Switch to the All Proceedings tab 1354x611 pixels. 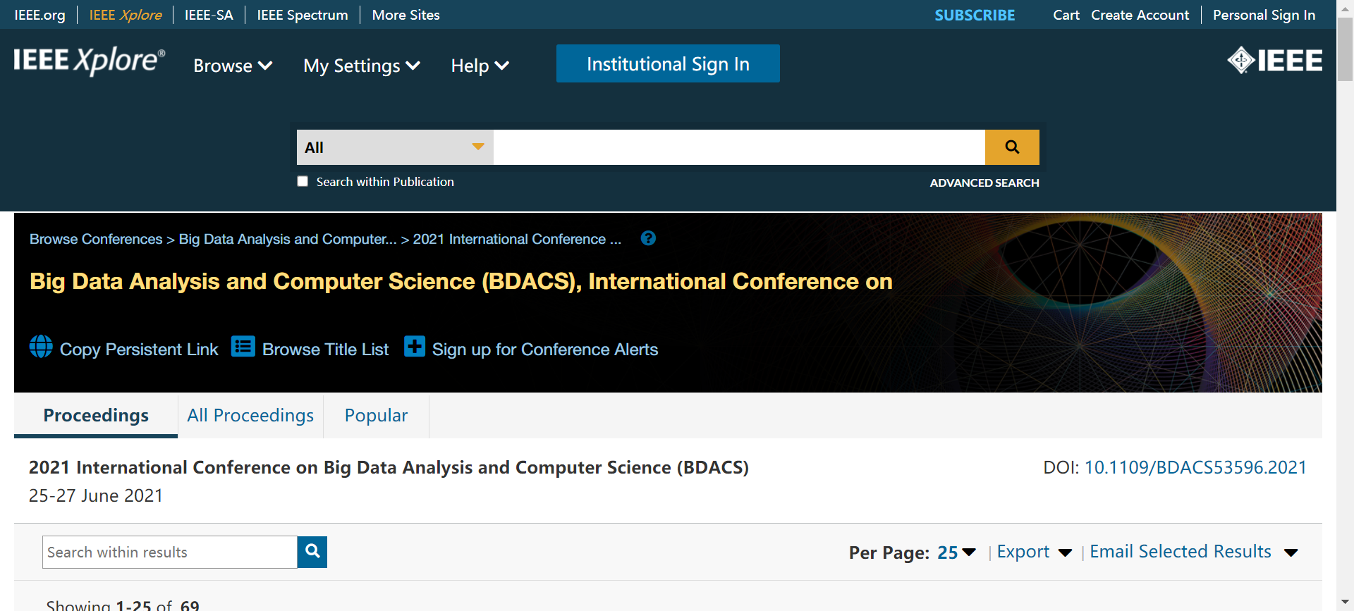pos(250,416)
